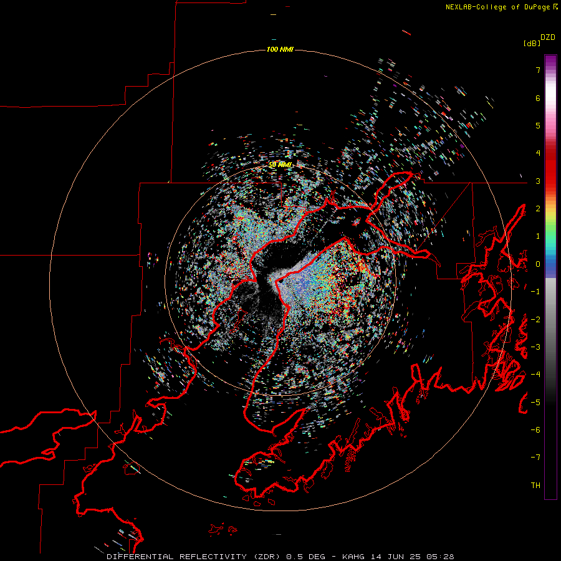Image resolution: width=561 pixels, height=561 pixels.
Task: Click the -2 value on the color scale
Action: [x=535, y=320]
